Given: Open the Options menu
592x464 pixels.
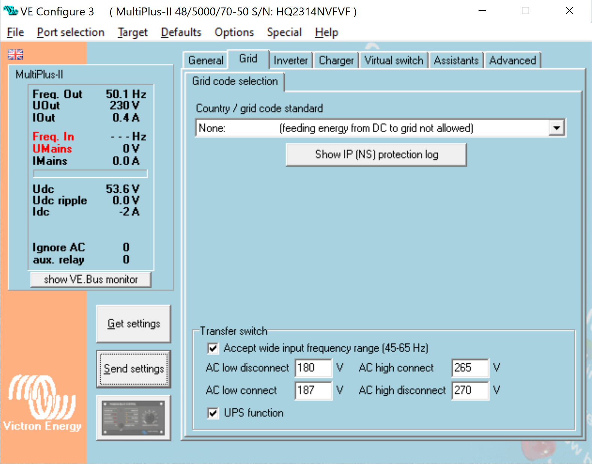Looking at the screenshot, I should point(234,32).
